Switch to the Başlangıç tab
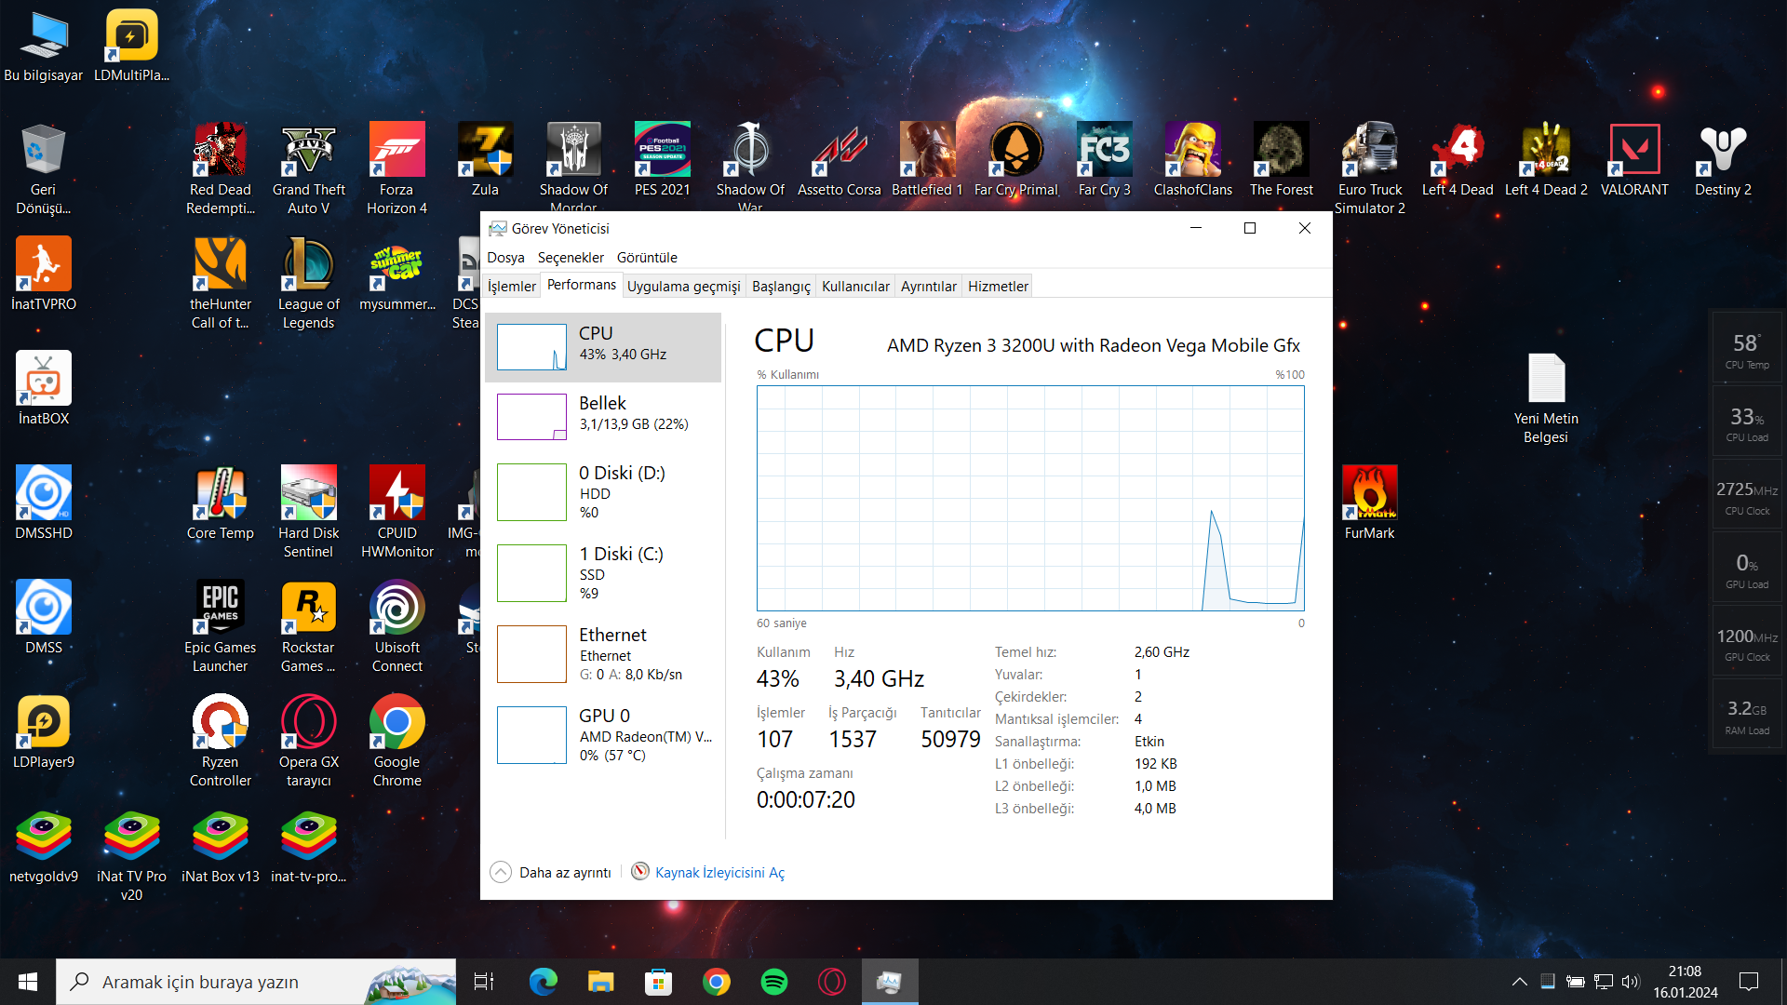 [x=780, y=287]
